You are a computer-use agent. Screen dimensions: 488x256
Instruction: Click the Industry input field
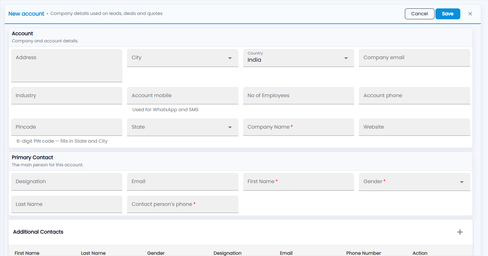[67, 96]
